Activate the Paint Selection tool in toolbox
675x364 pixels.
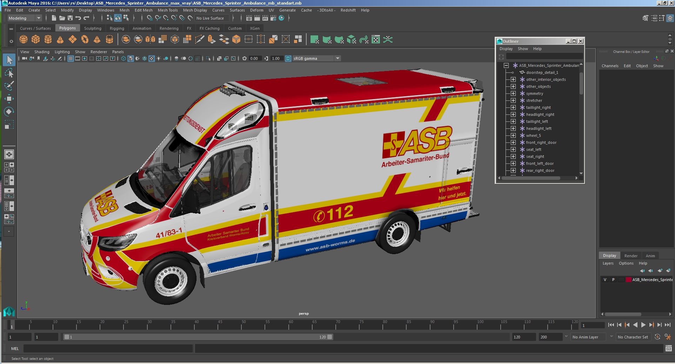tap(9, 86)
